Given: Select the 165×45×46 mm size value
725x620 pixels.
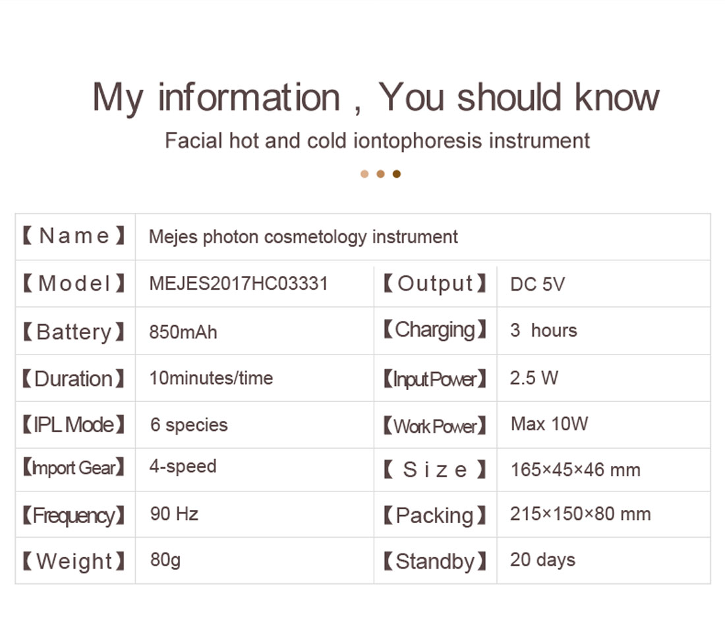Looking at the screenshot, I should point(575,470).
